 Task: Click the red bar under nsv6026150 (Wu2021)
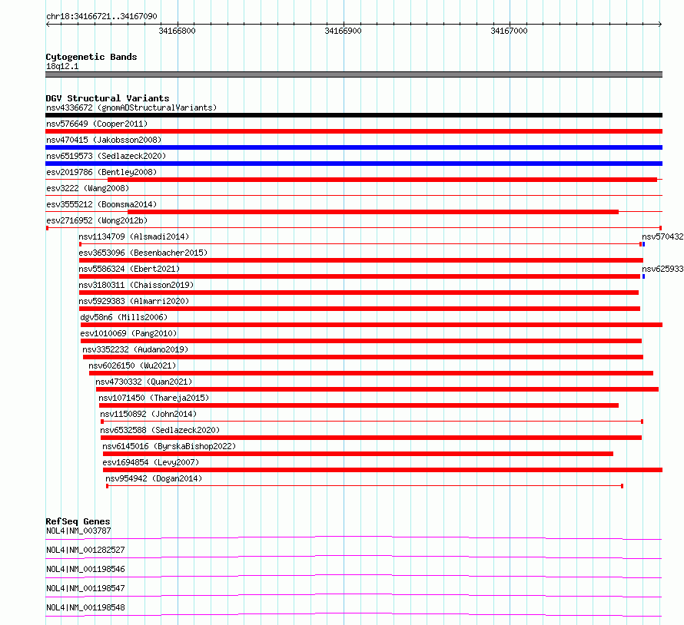(370, 373)
